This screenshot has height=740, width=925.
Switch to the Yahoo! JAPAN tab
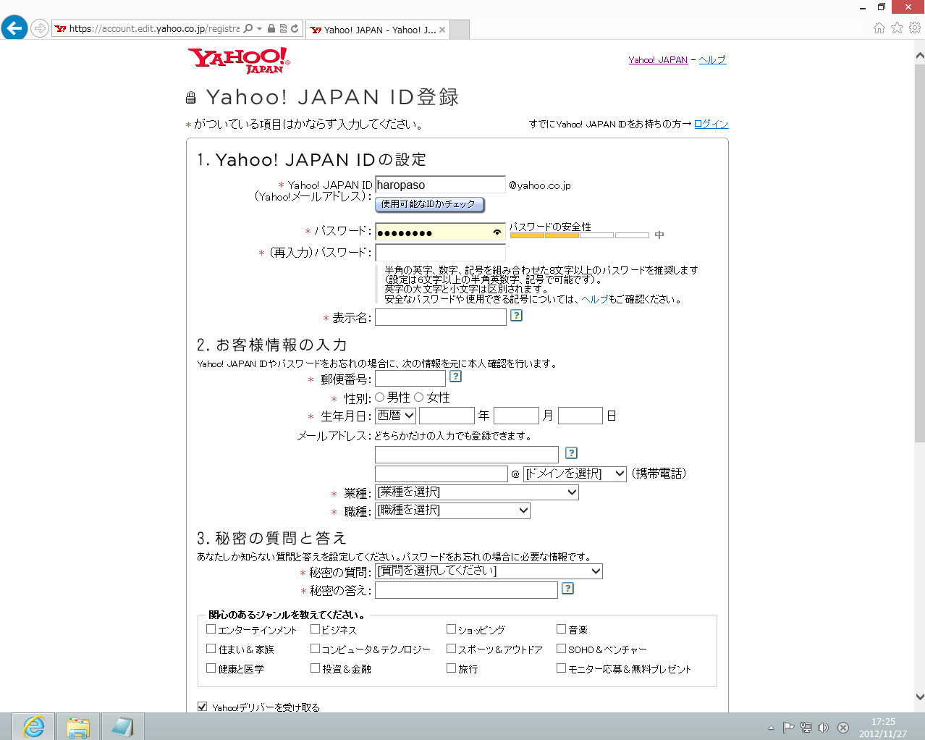point(377,30)
